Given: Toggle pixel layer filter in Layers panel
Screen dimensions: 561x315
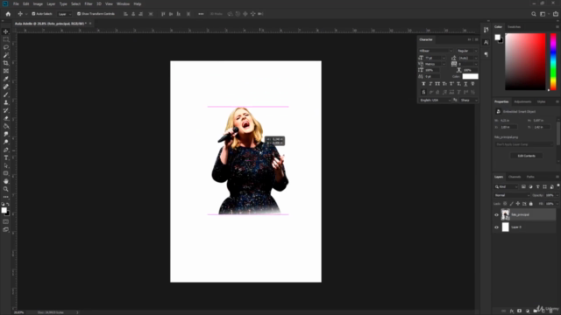Looking at the screenshot, I should (x=523, y=186).
